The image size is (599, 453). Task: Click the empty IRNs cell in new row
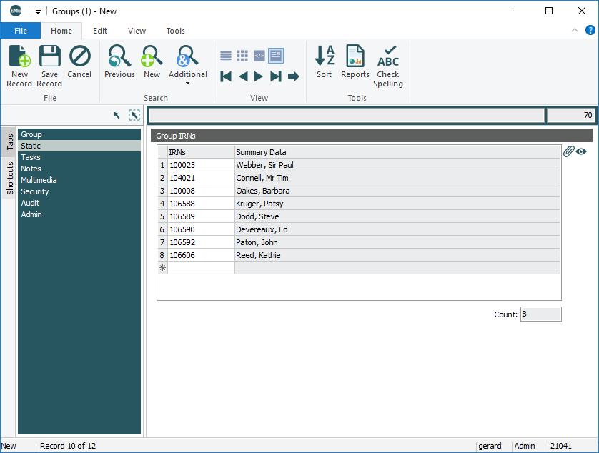(200, 268)
